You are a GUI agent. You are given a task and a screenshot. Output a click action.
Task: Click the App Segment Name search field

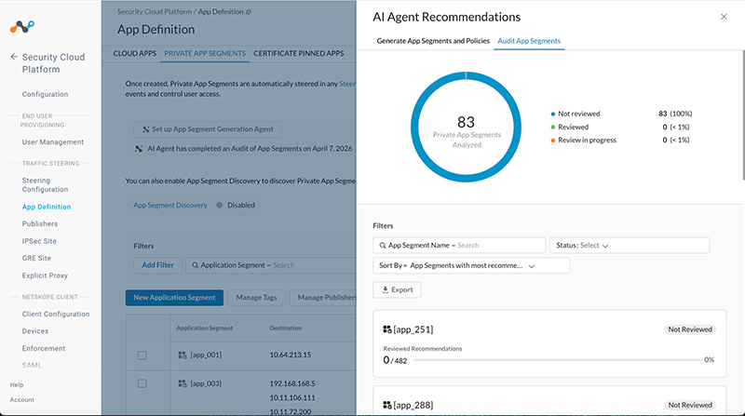[x=459, y=246]
